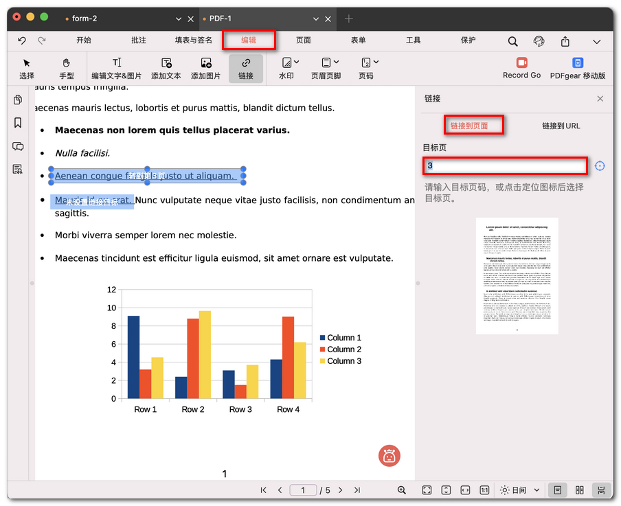Open the Record Go screen recorder
The height and width of the screenshot is (506, 621).
(521, 68)
